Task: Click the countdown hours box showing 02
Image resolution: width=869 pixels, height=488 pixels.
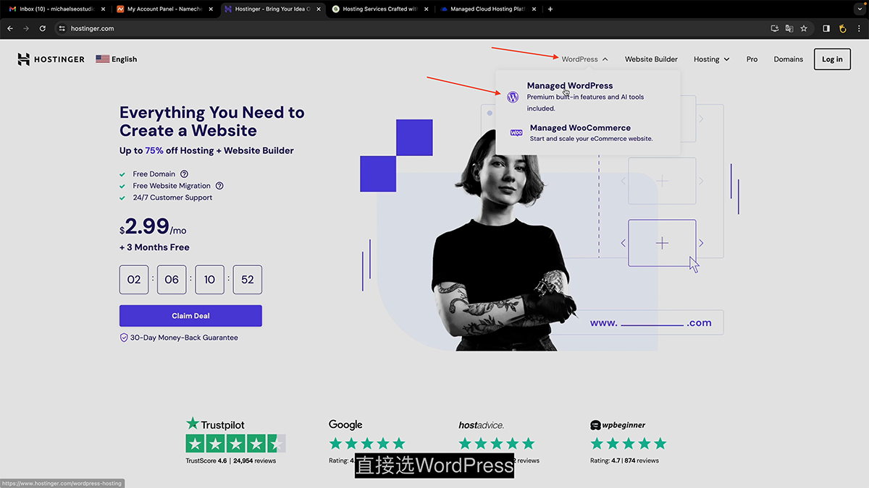Action: point(134,280)
